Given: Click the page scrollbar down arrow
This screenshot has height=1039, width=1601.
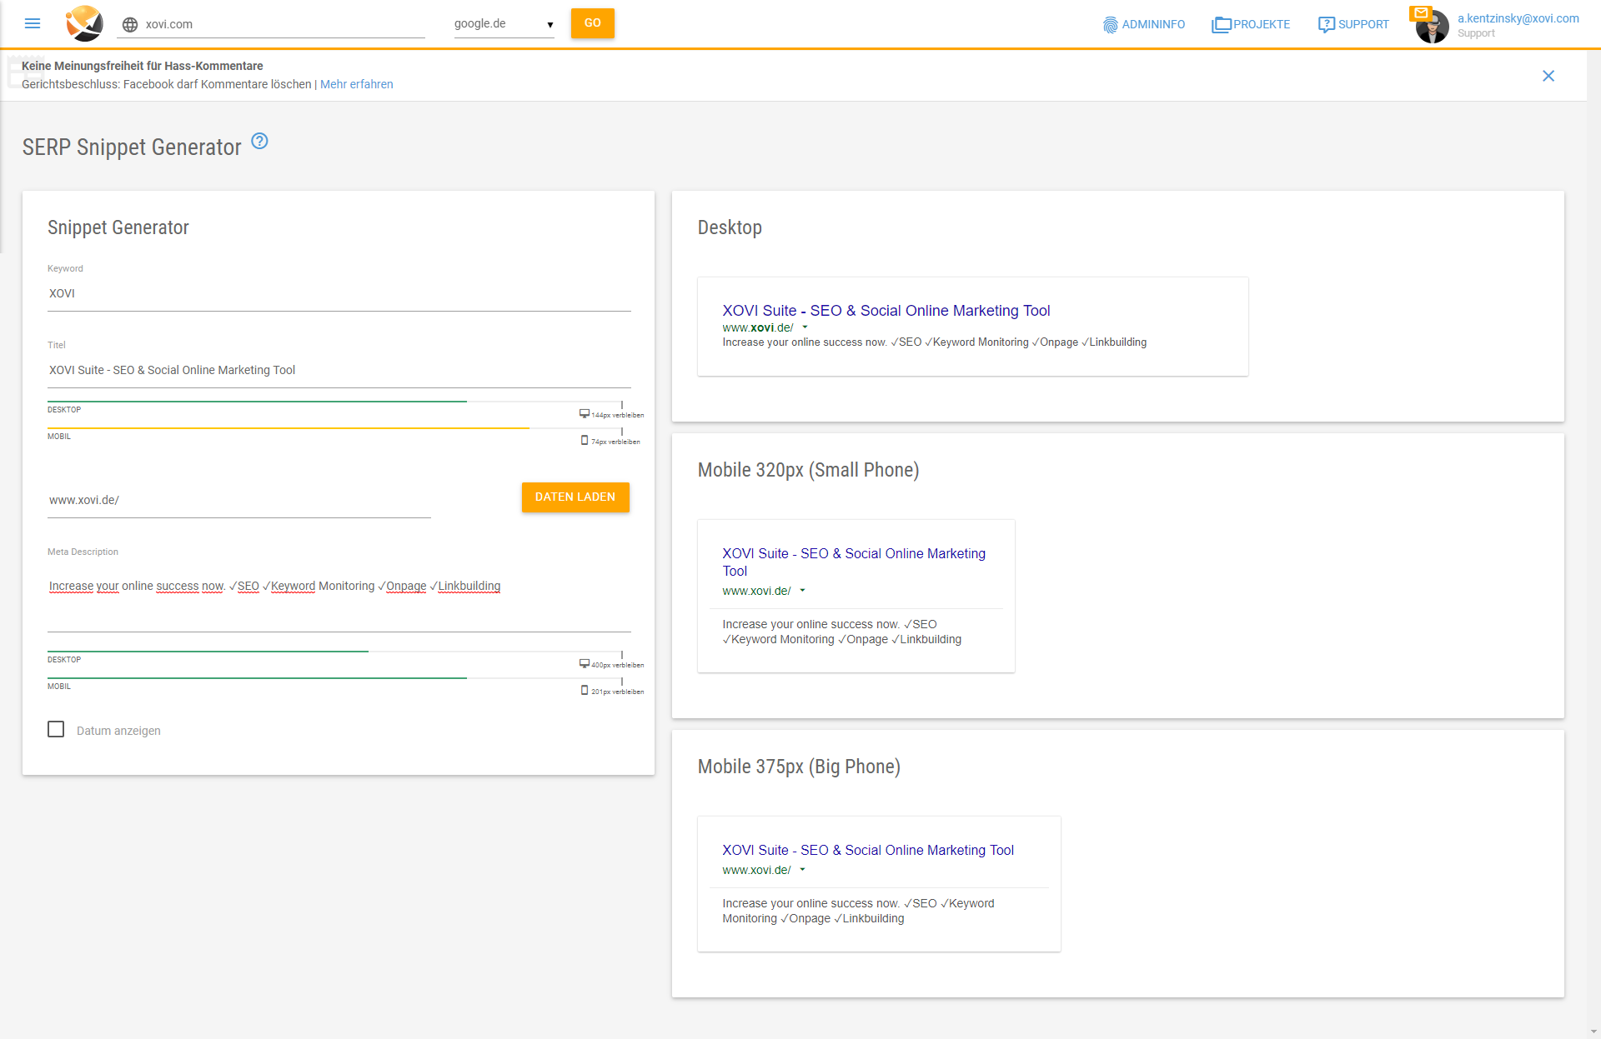Looking at the screenshot, I should tap(1594, 1032).
